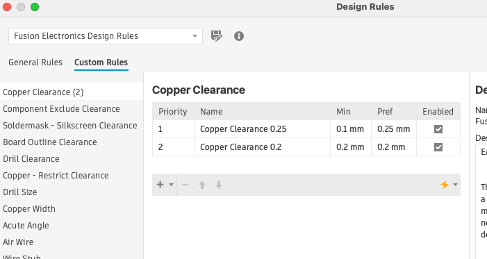Select Copper Clearance (2) in the rule list

click(72, 92)
